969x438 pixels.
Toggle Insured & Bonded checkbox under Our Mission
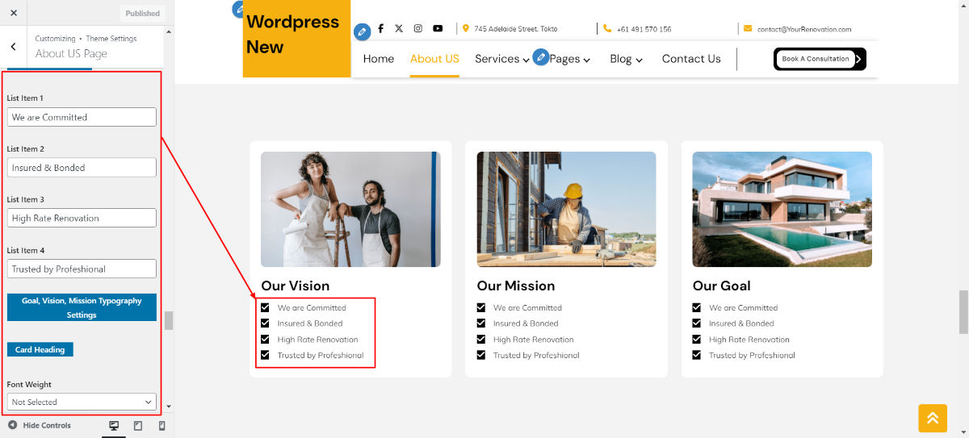point(481,323)
